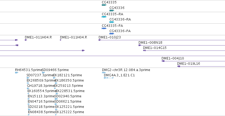Select the EK182121.5prime EST glyph

54,78
